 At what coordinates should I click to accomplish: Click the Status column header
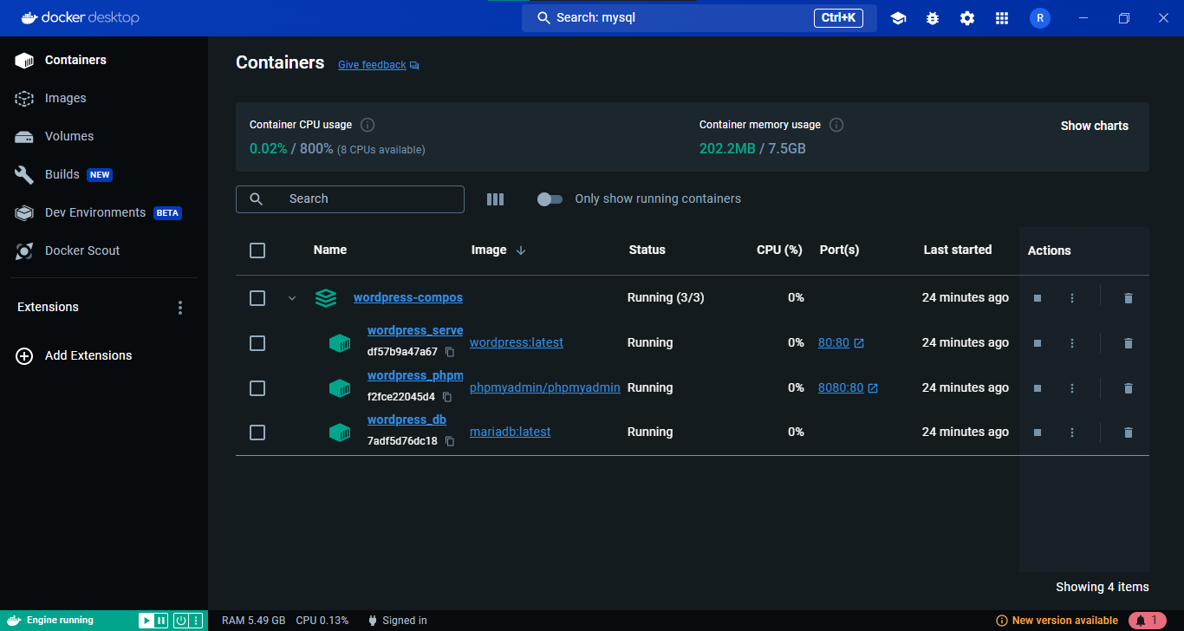pyautogui.click(x=647, y=250)
